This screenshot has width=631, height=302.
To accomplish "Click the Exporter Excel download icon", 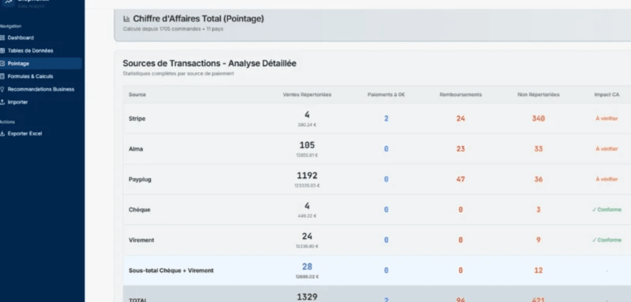I will click(3, 134).
